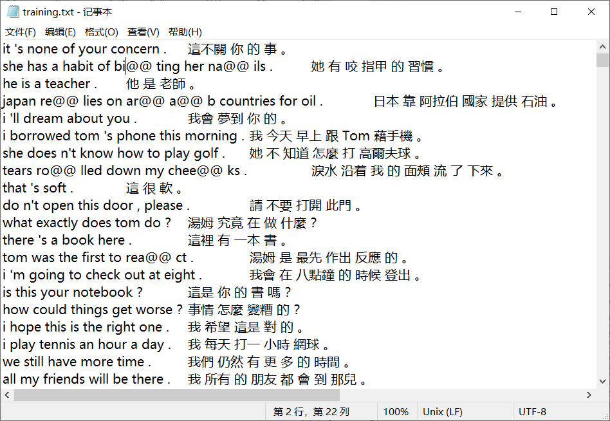Click the Chinese text '我會 夢到 你 的'
The height and width of the screenshot is (421, 610).
coord(232,118)
